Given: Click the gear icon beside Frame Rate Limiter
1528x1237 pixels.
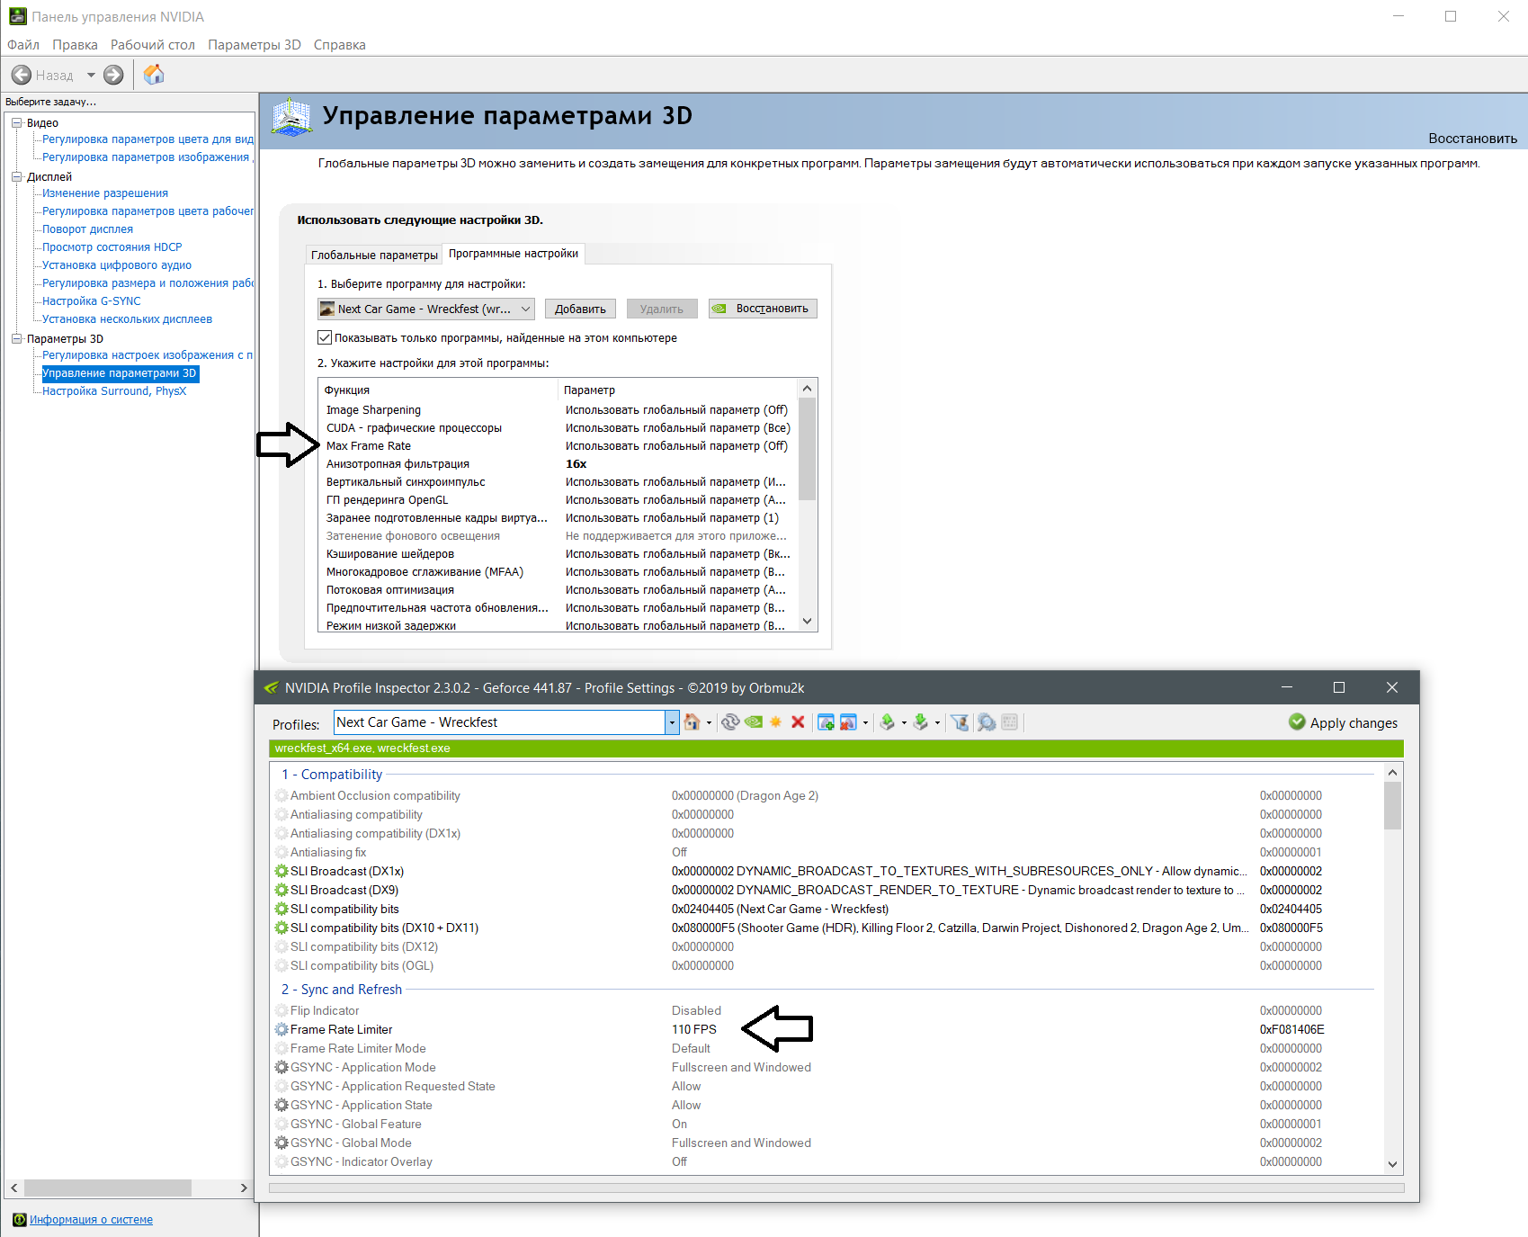Looking at the screenshot, I should click(281, 1030).
